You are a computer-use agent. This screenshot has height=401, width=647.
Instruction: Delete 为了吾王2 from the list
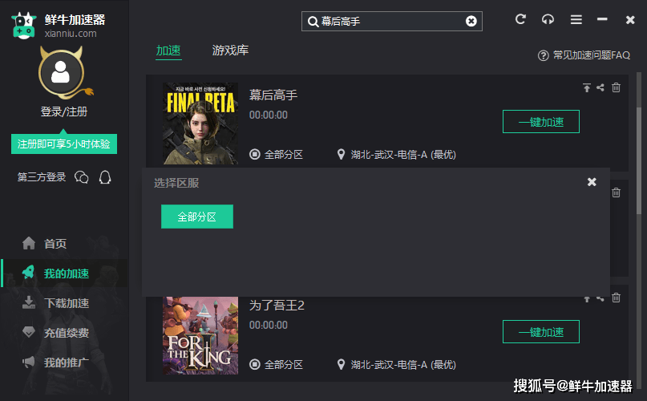click(x=616, y=298)
